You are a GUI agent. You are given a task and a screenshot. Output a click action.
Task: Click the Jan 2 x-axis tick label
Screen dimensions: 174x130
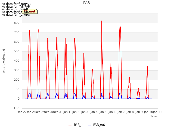pos(76,112)
